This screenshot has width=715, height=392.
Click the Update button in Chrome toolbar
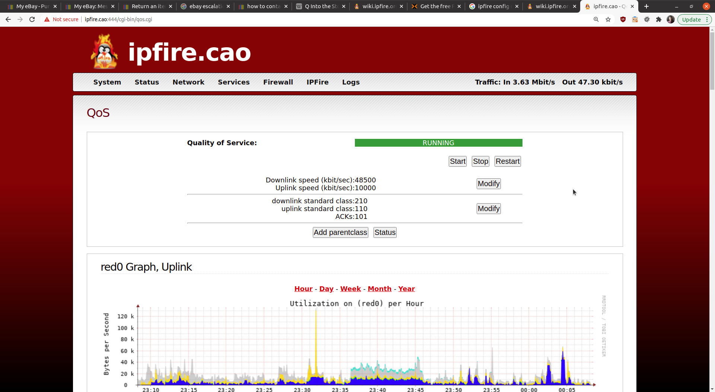click(694, 19)
